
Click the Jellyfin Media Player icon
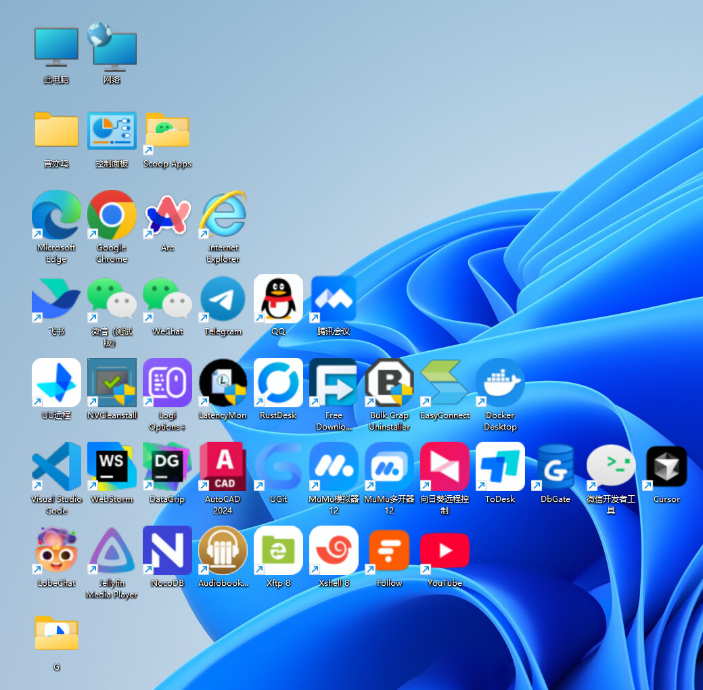coord(112,551)
